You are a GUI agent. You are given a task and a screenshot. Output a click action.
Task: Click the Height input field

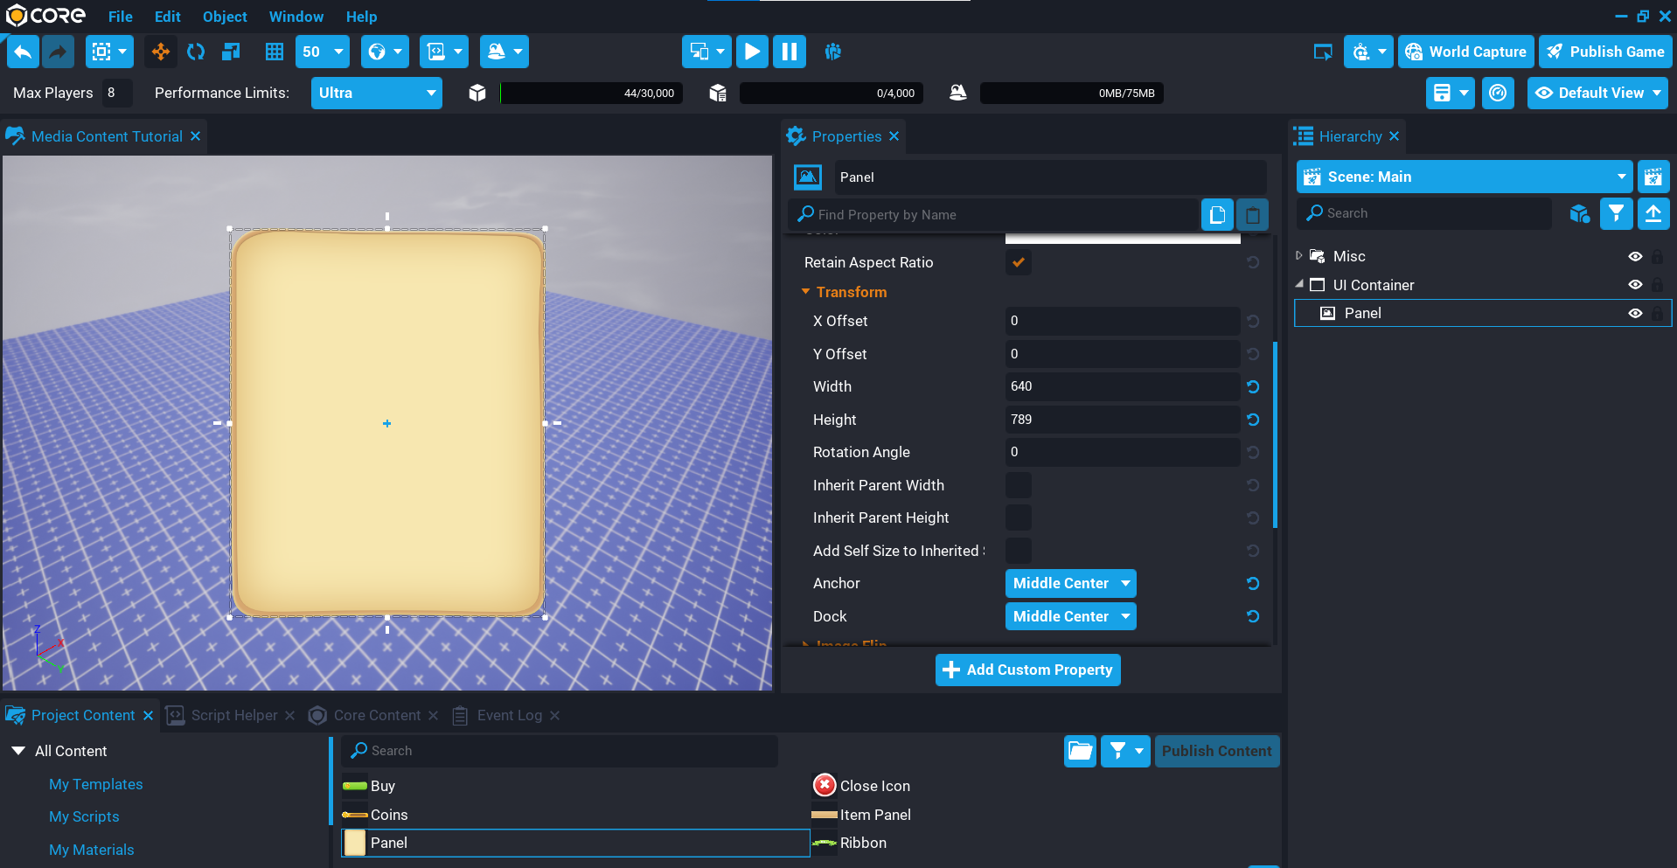point(1122,420)
